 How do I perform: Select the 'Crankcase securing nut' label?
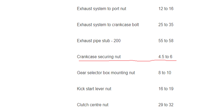[x=99, y=57]
